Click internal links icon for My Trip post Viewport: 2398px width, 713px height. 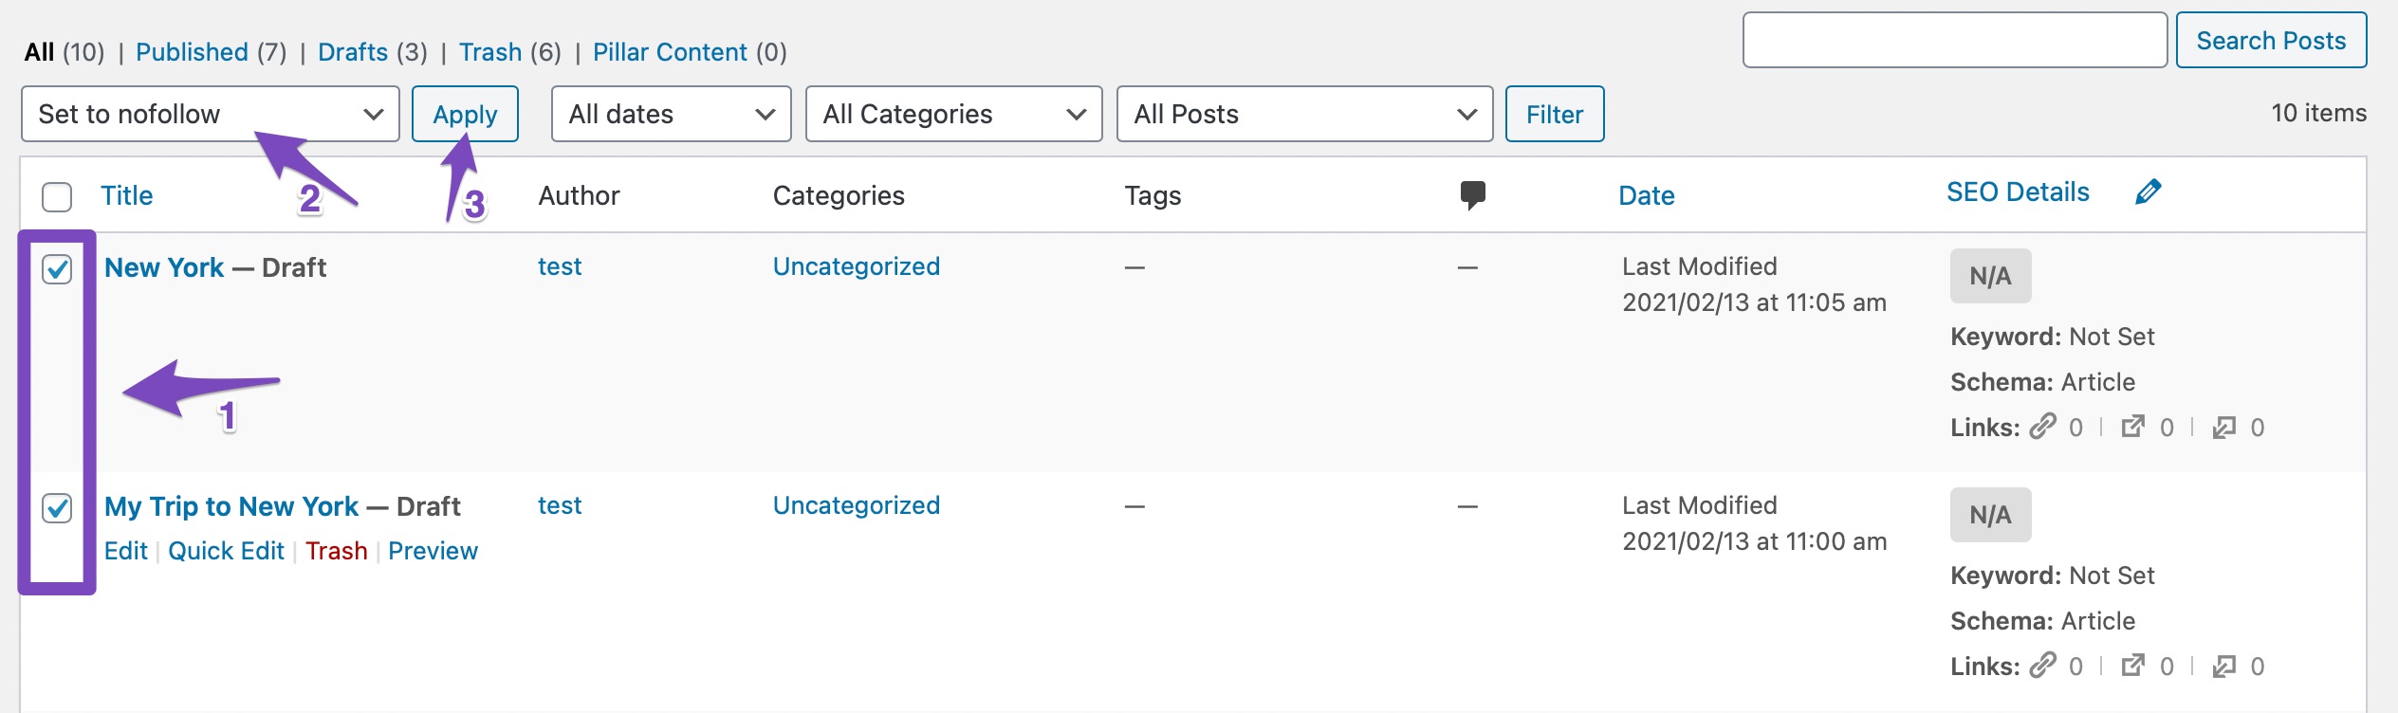point(2043,666)
